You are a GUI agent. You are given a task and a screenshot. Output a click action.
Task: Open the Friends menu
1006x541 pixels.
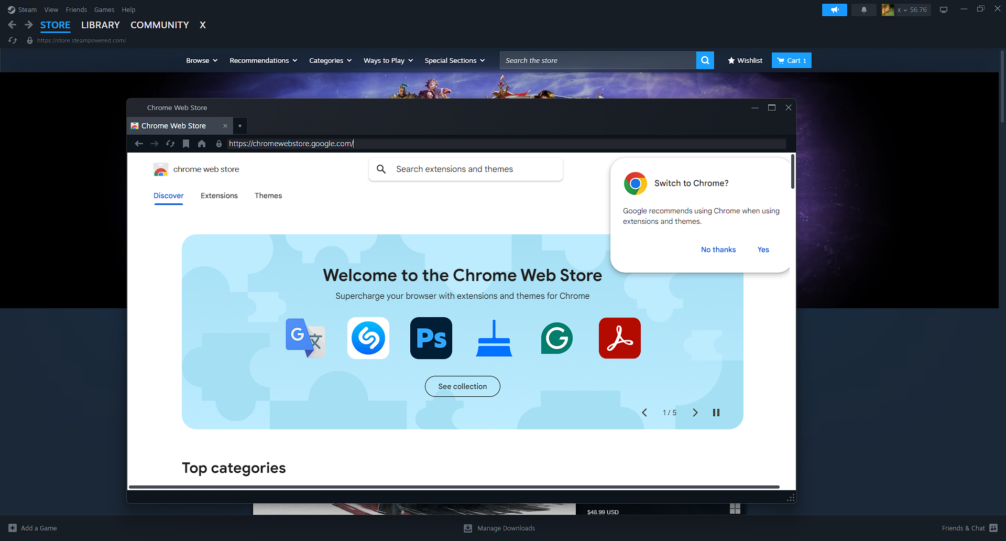pos(76,9)
